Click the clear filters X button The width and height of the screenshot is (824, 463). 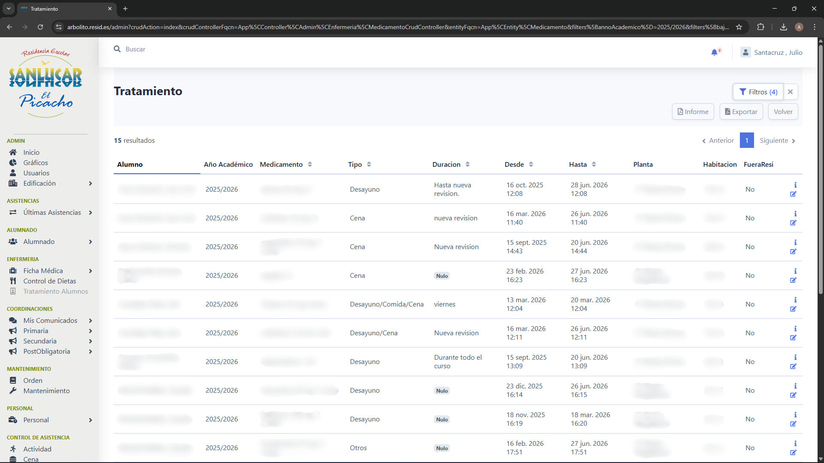click(790, 92)
